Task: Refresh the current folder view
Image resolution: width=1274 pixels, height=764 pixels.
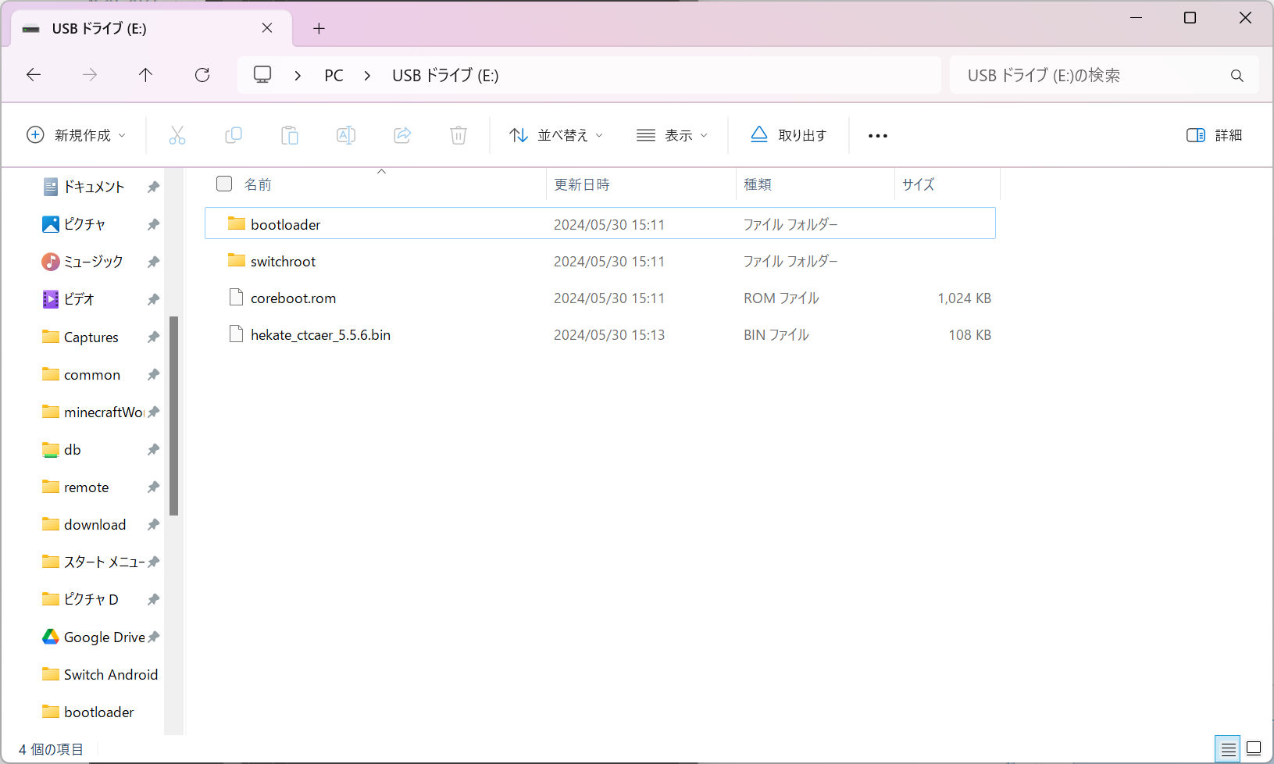Action: tap(202, 75)
